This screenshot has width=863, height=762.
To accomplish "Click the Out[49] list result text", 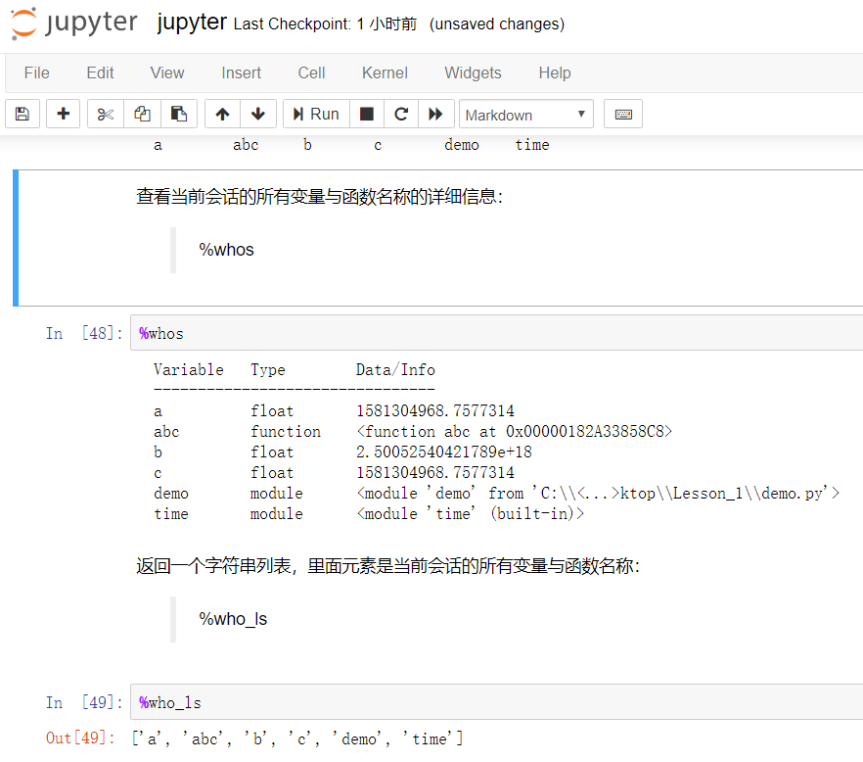I will tap(297, 738).
